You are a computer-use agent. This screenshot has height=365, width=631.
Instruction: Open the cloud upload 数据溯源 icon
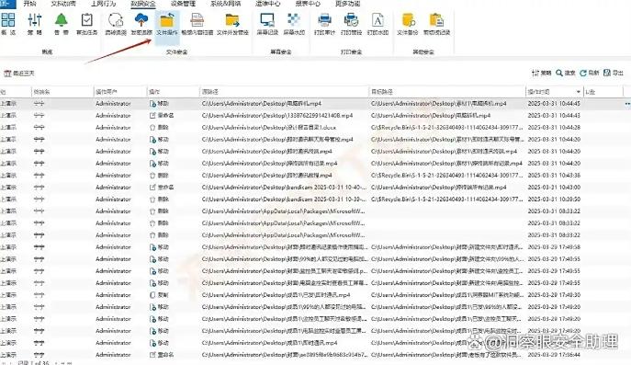pyautogui.click(x=141, y=24)
